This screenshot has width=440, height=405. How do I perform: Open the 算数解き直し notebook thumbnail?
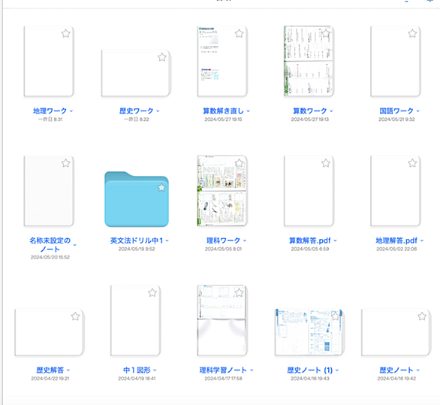pyautogui.click(x=222, y=61)
